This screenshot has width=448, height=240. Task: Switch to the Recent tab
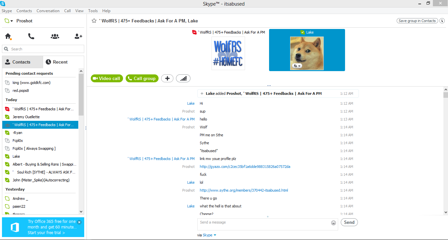click(63, 62)
